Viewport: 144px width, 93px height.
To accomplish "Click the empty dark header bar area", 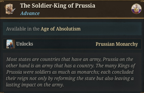I will click(113, 9).
